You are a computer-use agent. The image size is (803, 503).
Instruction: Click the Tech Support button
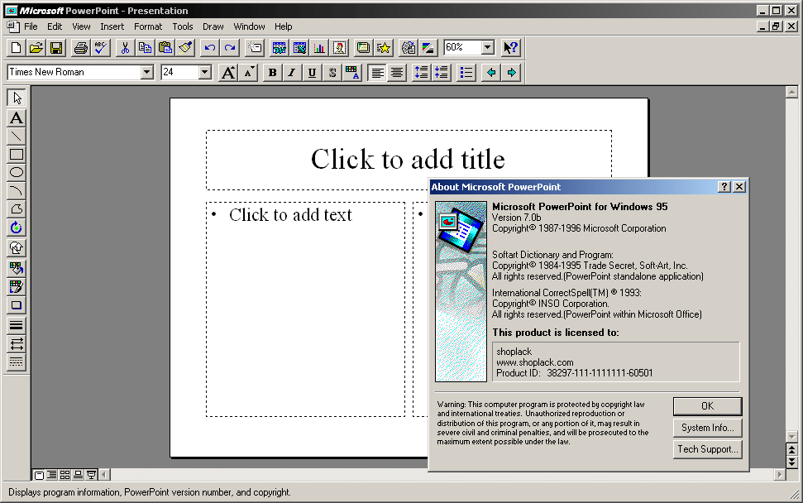coord(707,449)
